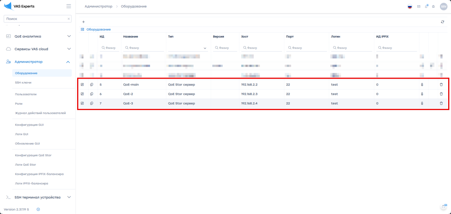This screenshot has width=451, height=214.
Task: Click Администратор in the breadcrumb
Action: [x=98, y=7]
